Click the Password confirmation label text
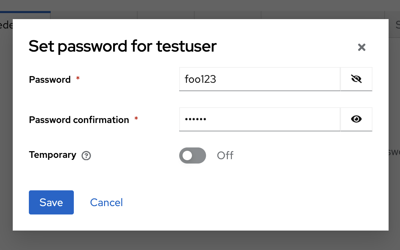Viewport: 400px width, 250px height. [79, 120]
